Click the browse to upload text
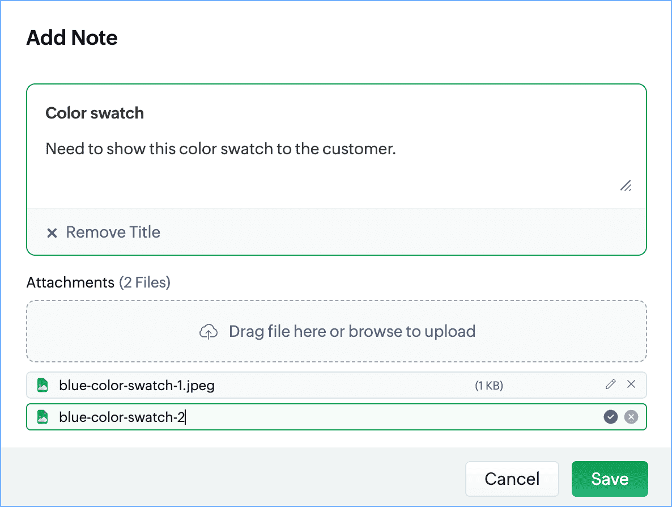672x507 pixels. [411, 331]
